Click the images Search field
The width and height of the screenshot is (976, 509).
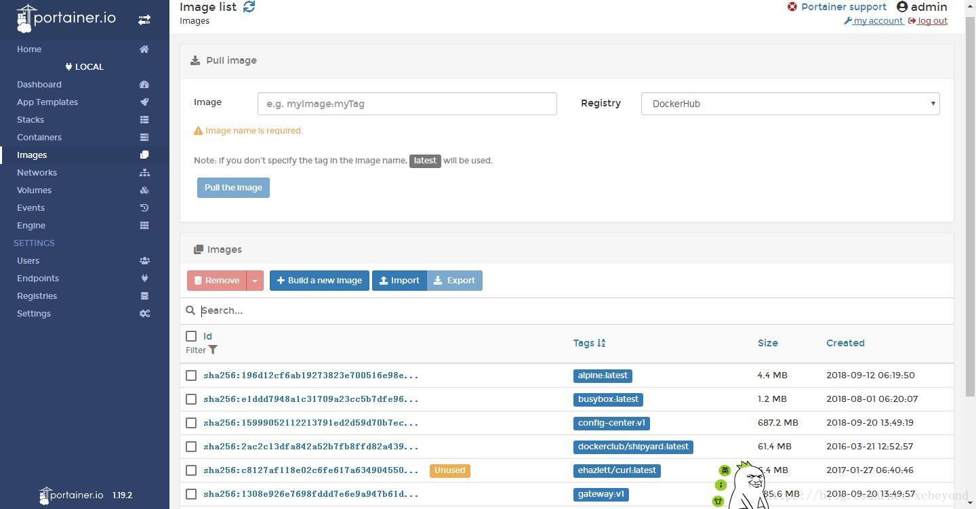575,310
